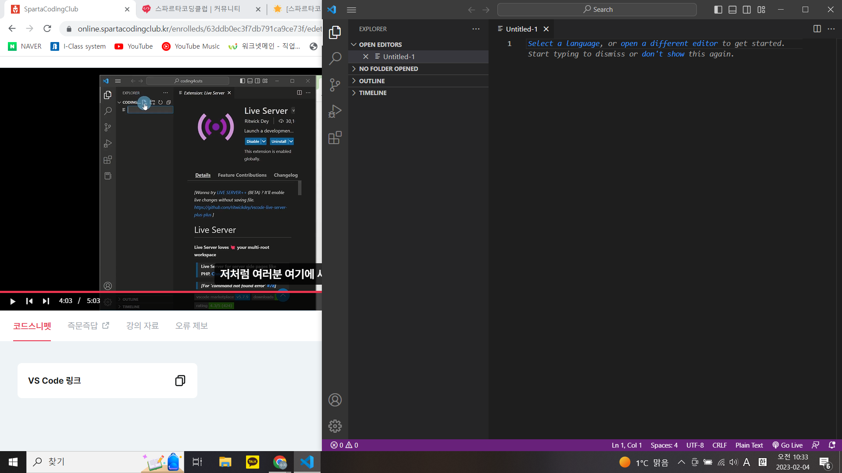Screen dimensions: 842x473
Task: Click 'open a different editor' link
Action: click(x=669, y=43)
